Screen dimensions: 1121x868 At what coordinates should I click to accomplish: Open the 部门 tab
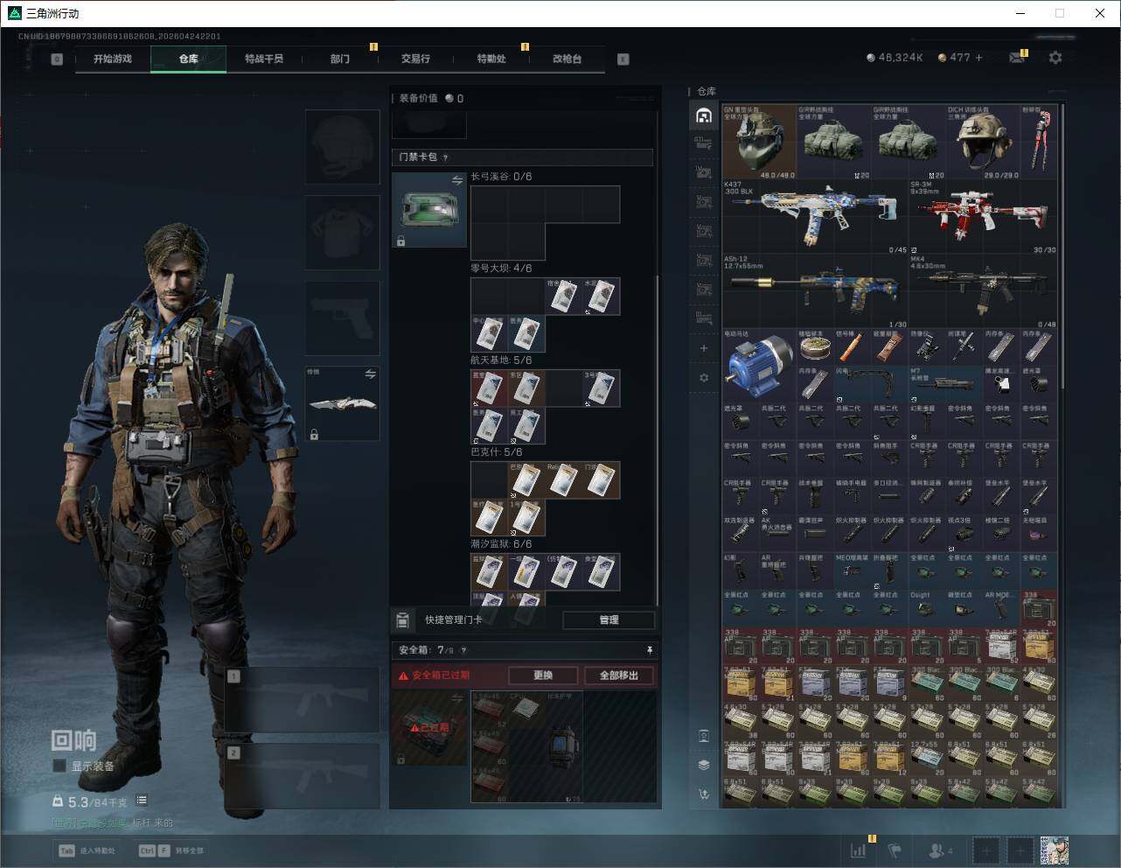point(340,59)
